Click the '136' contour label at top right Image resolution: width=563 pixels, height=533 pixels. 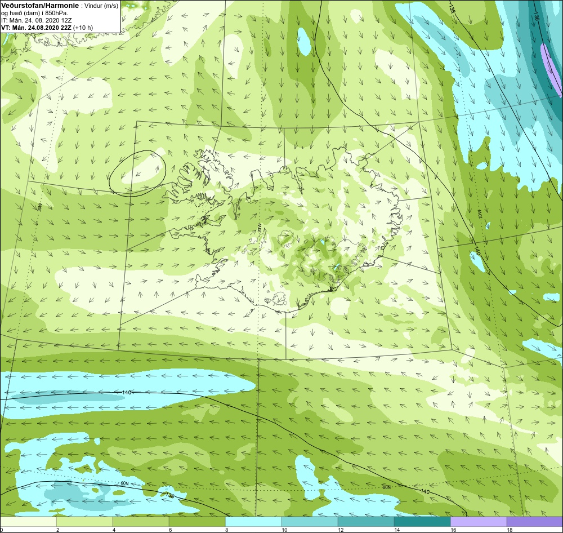pos(537,16)
